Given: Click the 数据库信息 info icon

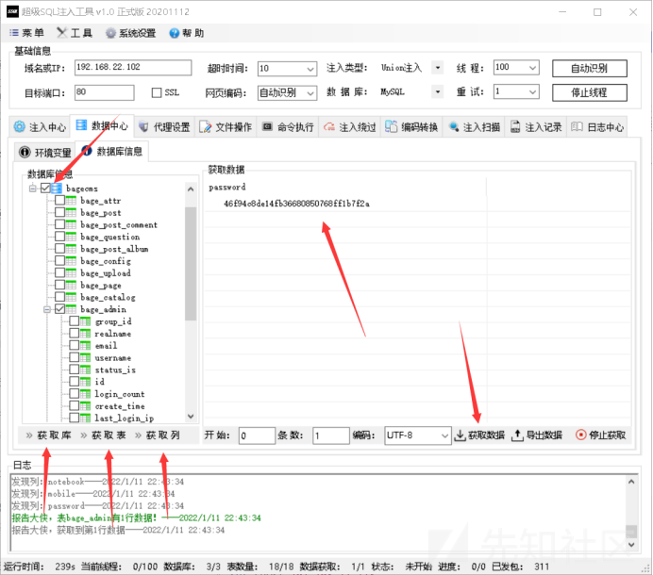Looking at the screenshot, I should coord(87,151).
